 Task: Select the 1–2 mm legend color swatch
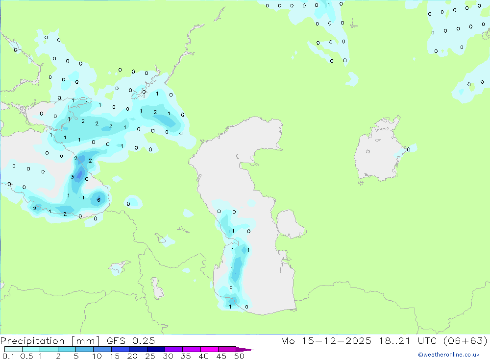coord(49,349)
